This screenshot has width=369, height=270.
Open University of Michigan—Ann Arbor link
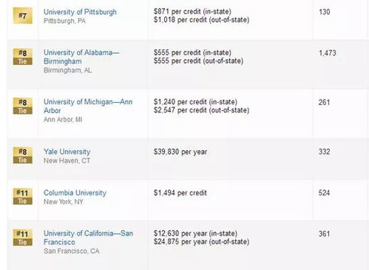tap(88, 106)
